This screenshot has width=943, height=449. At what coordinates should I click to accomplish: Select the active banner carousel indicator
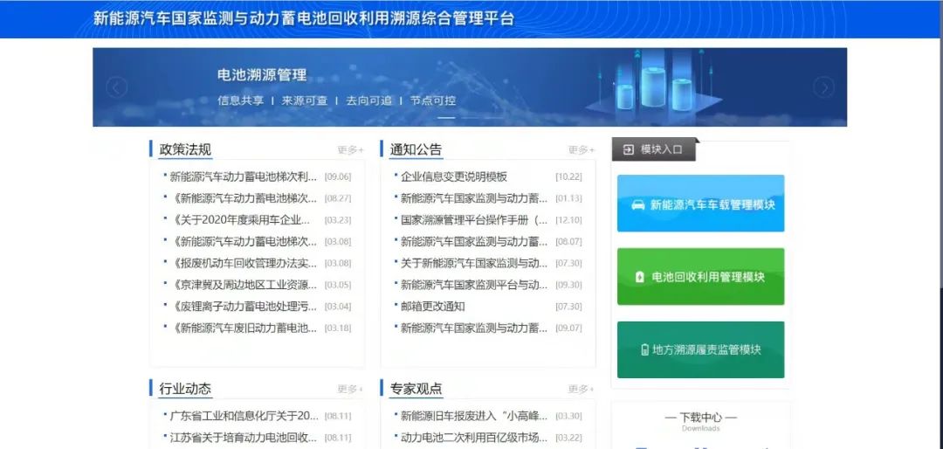446,117
